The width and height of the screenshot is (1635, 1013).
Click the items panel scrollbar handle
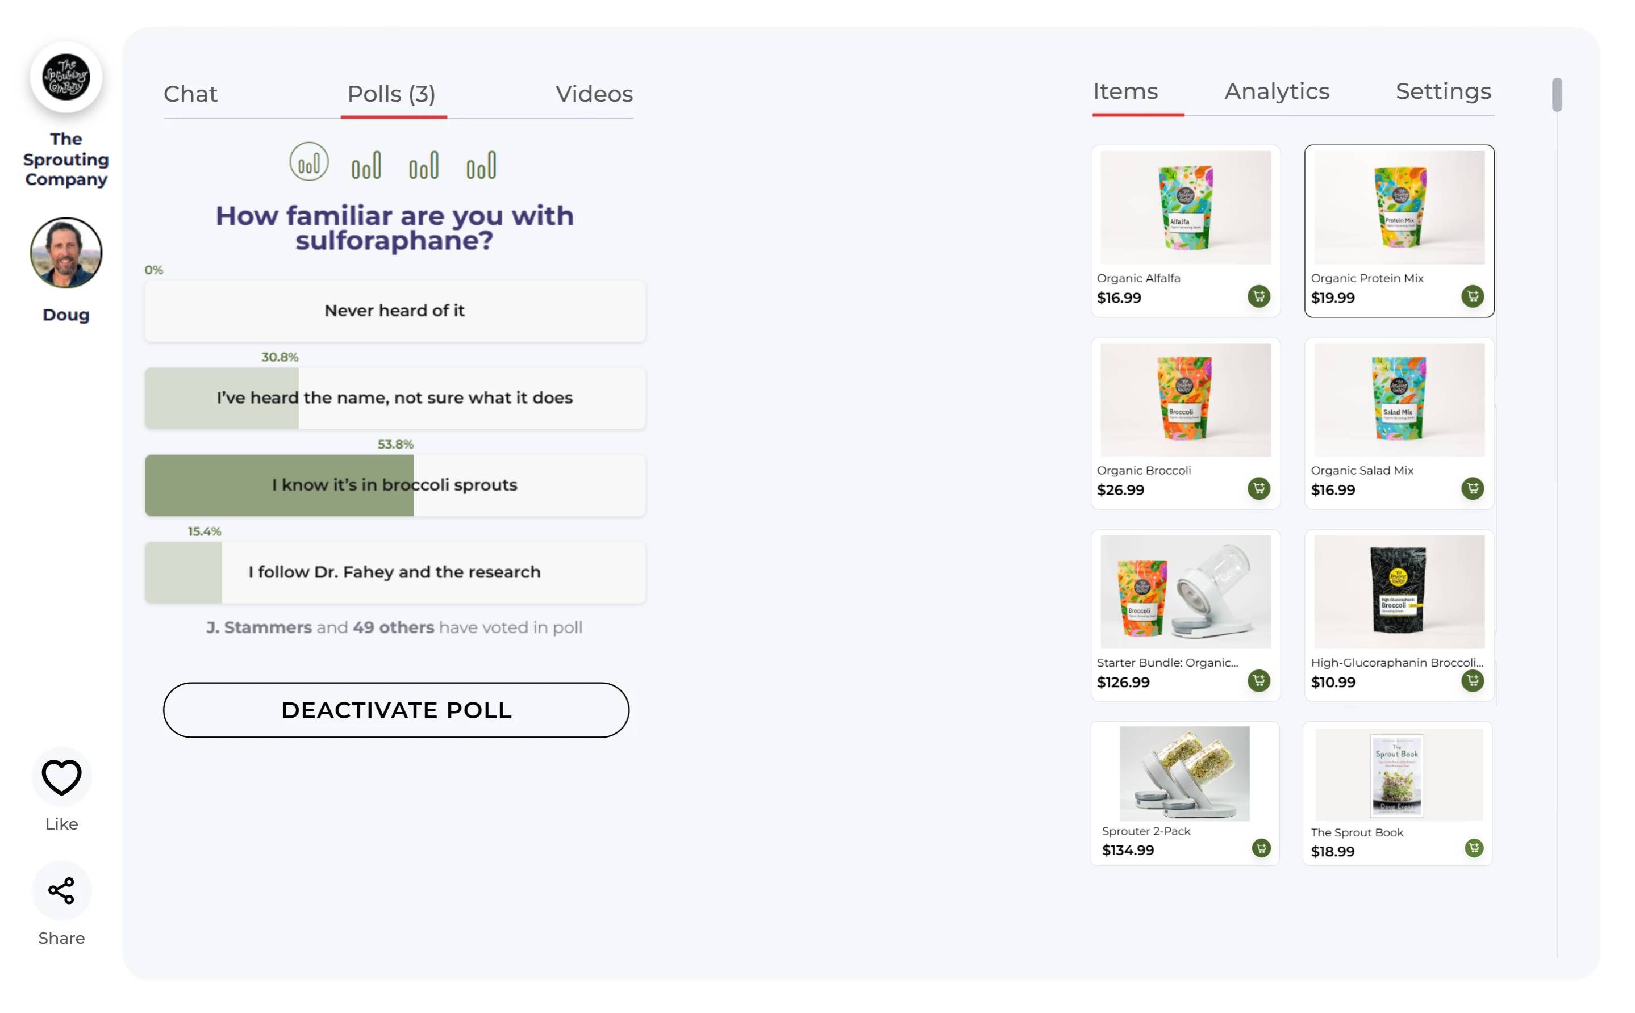click(1557, 95)
